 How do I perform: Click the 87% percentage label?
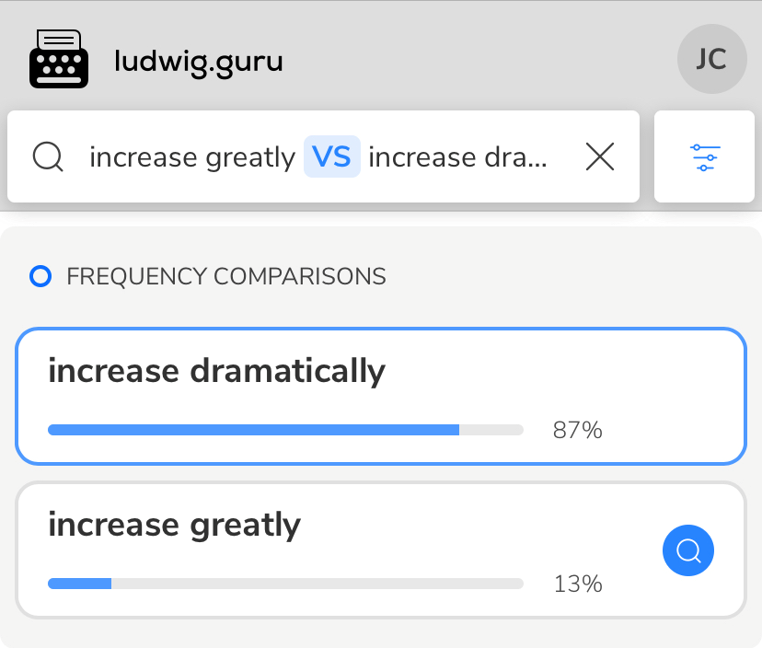[577, 430]
